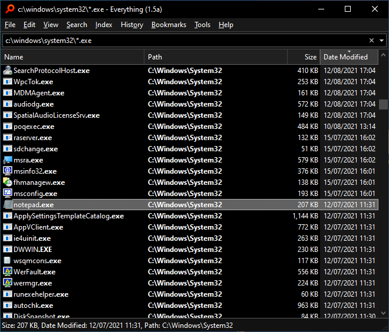Click the scrollbar up arrow
The width and height of the screenshot is (389, 332).
[x=383, y=55]
